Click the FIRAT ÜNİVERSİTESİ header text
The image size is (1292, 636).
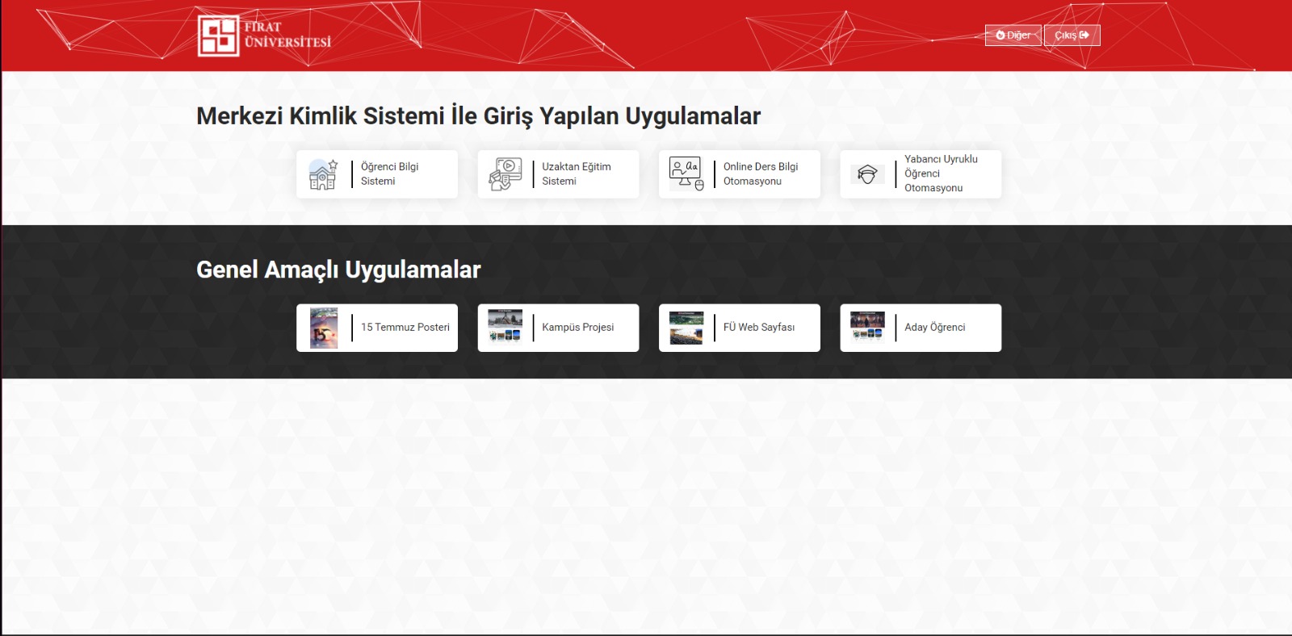click(x=287, y=35)
